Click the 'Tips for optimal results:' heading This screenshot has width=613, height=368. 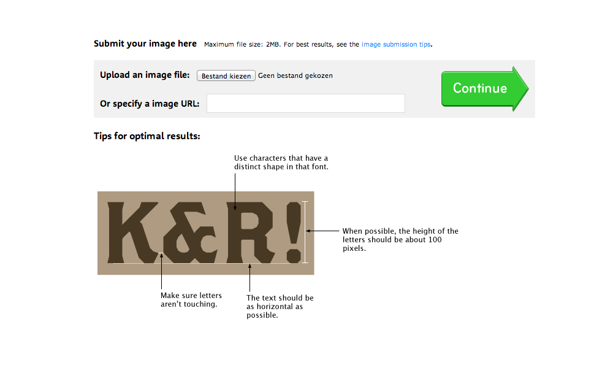tap(147, 136)
